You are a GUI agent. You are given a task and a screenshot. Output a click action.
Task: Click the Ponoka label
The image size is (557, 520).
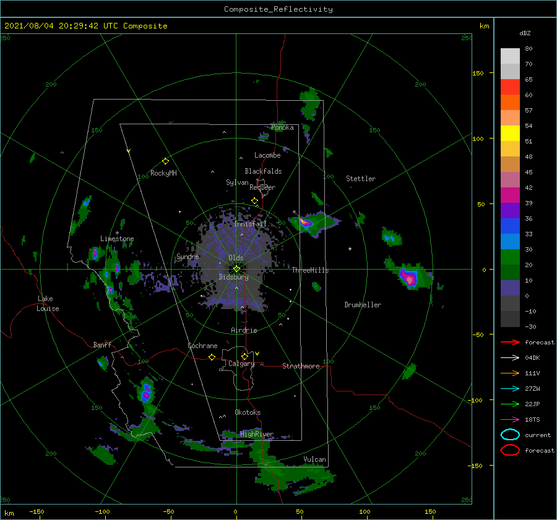[x=282, y=127]
